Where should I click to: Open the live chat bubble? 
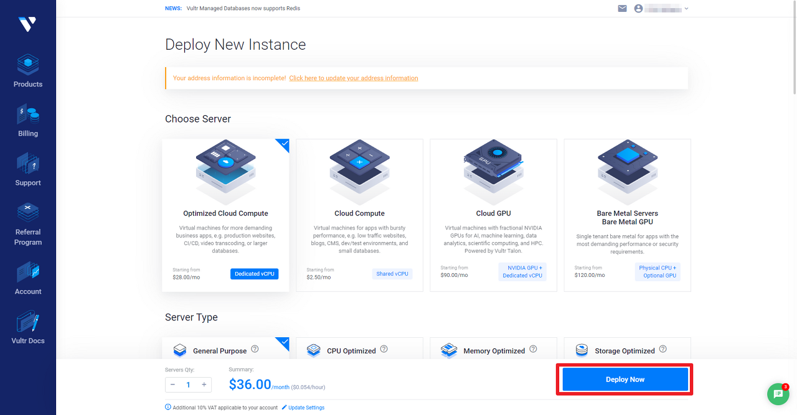(778, 394)
